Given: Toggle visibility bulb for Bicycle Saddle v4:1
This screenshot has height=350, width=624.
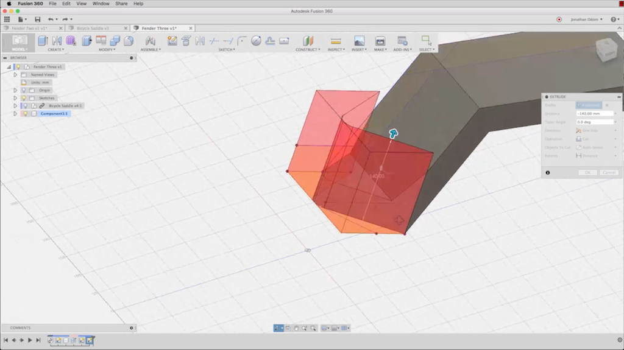Looking at the screenshot, I should click(x=25, y=106).
